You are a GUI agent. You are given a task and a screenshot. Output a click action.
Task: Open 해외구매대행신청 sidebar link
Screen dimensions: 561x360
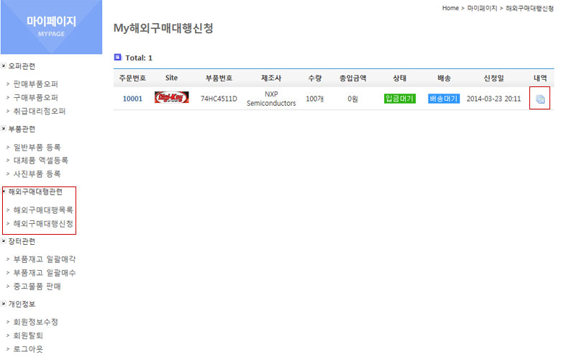tap(43, 224)
